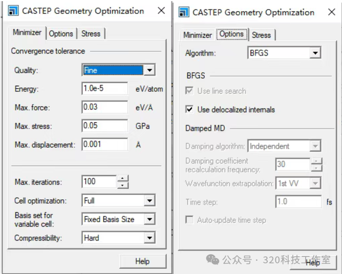
Task: Open Wavefunction extrapolation dropdown
Action: 298,183
